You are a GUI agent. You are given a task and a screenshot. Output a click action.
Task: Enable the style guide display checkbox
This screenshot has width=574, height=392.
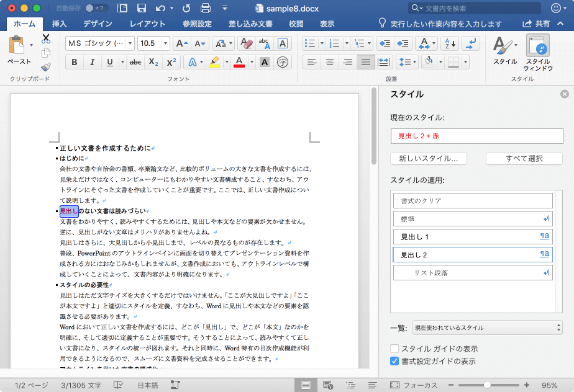[x=394, y=349]
